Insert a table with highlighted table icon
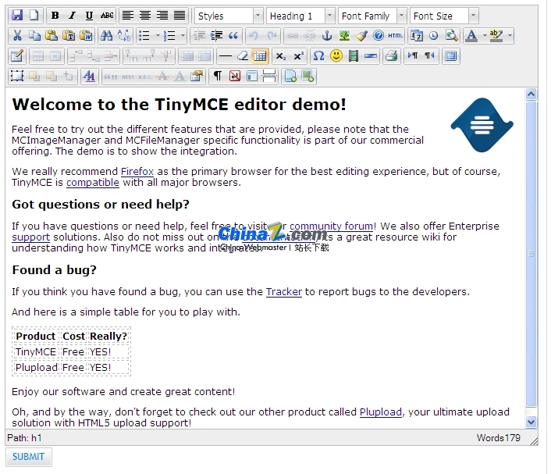Viewport: 551px width, 474px height. click(260, 56)
